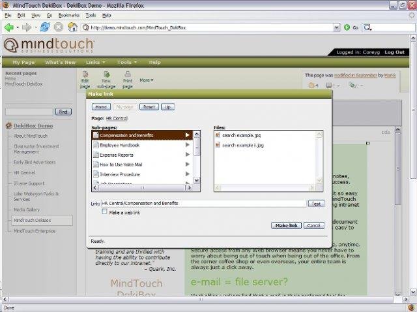Click the Log Out link
The width and height of the screenshot is (417, 312).
click(x=394, y=52)
